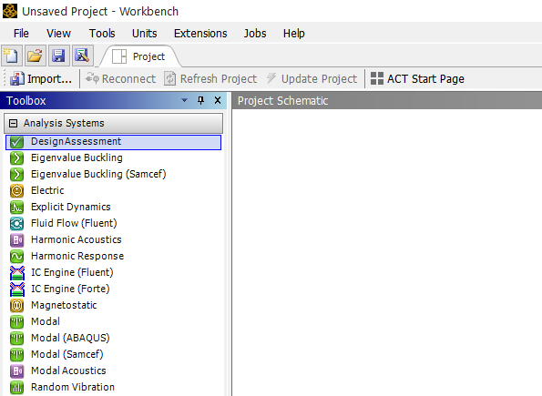This screenshot has height=396, width=542.
Task: Click the Update Project lightning icon
Action: click(271, 78)
